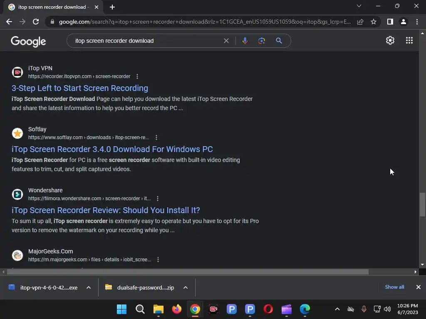This screenshot has width=426, height=319.
Task: Click the scroll right arrow
Action: pyautogui.click(x=416, y=272)
